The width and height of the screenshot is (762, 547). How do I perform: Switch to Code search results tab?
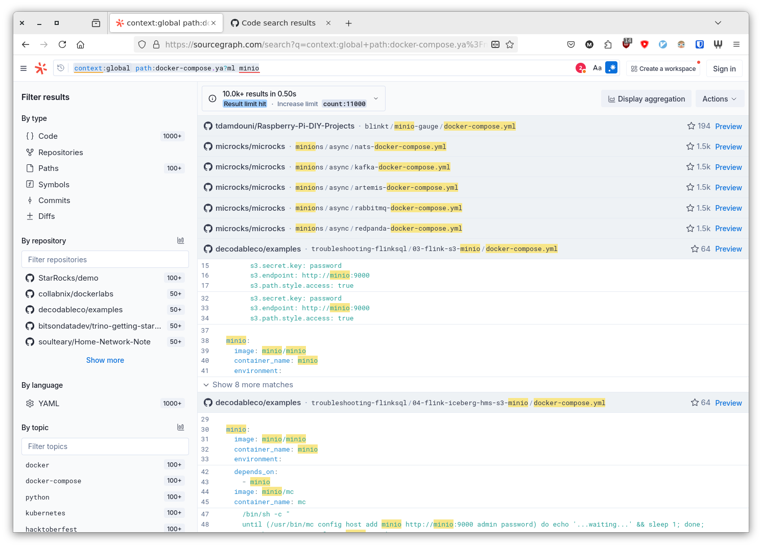(x=278, y=23)
